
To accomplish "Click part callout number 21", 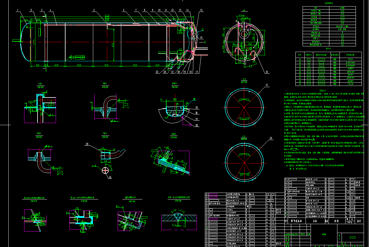I will tap(172, 72).
